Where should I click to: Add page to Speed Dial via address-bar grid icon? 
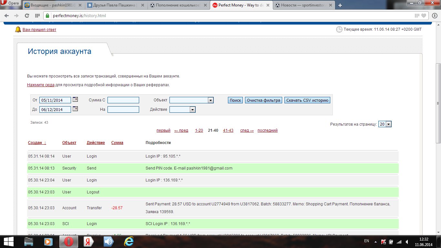coord(417,15)
